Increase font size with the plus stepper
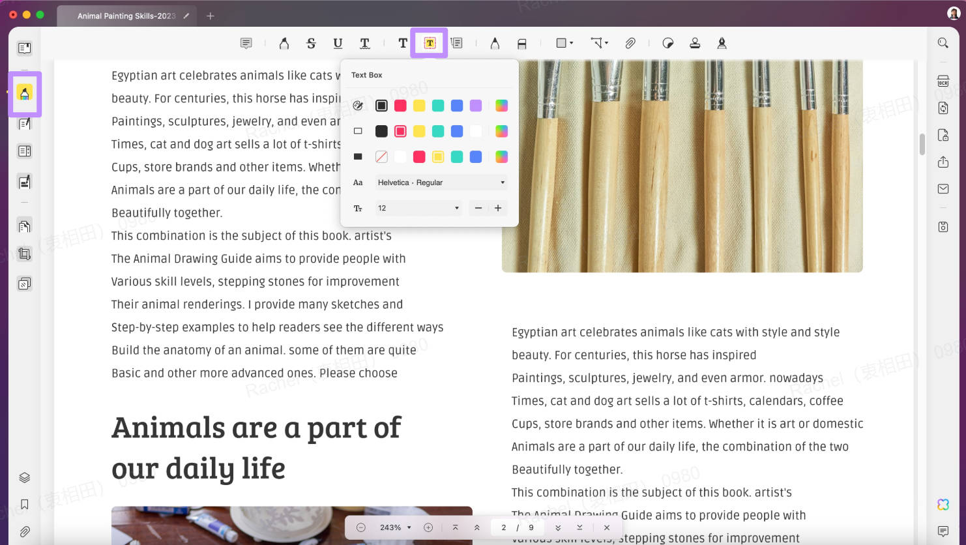This screenshot has height=545, width=966. click(498, 207)
